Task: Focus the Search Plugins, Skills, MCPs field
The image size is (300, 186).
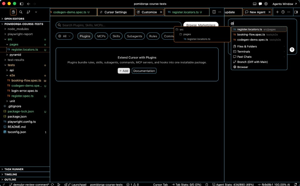Action: [x=118, y=25]
